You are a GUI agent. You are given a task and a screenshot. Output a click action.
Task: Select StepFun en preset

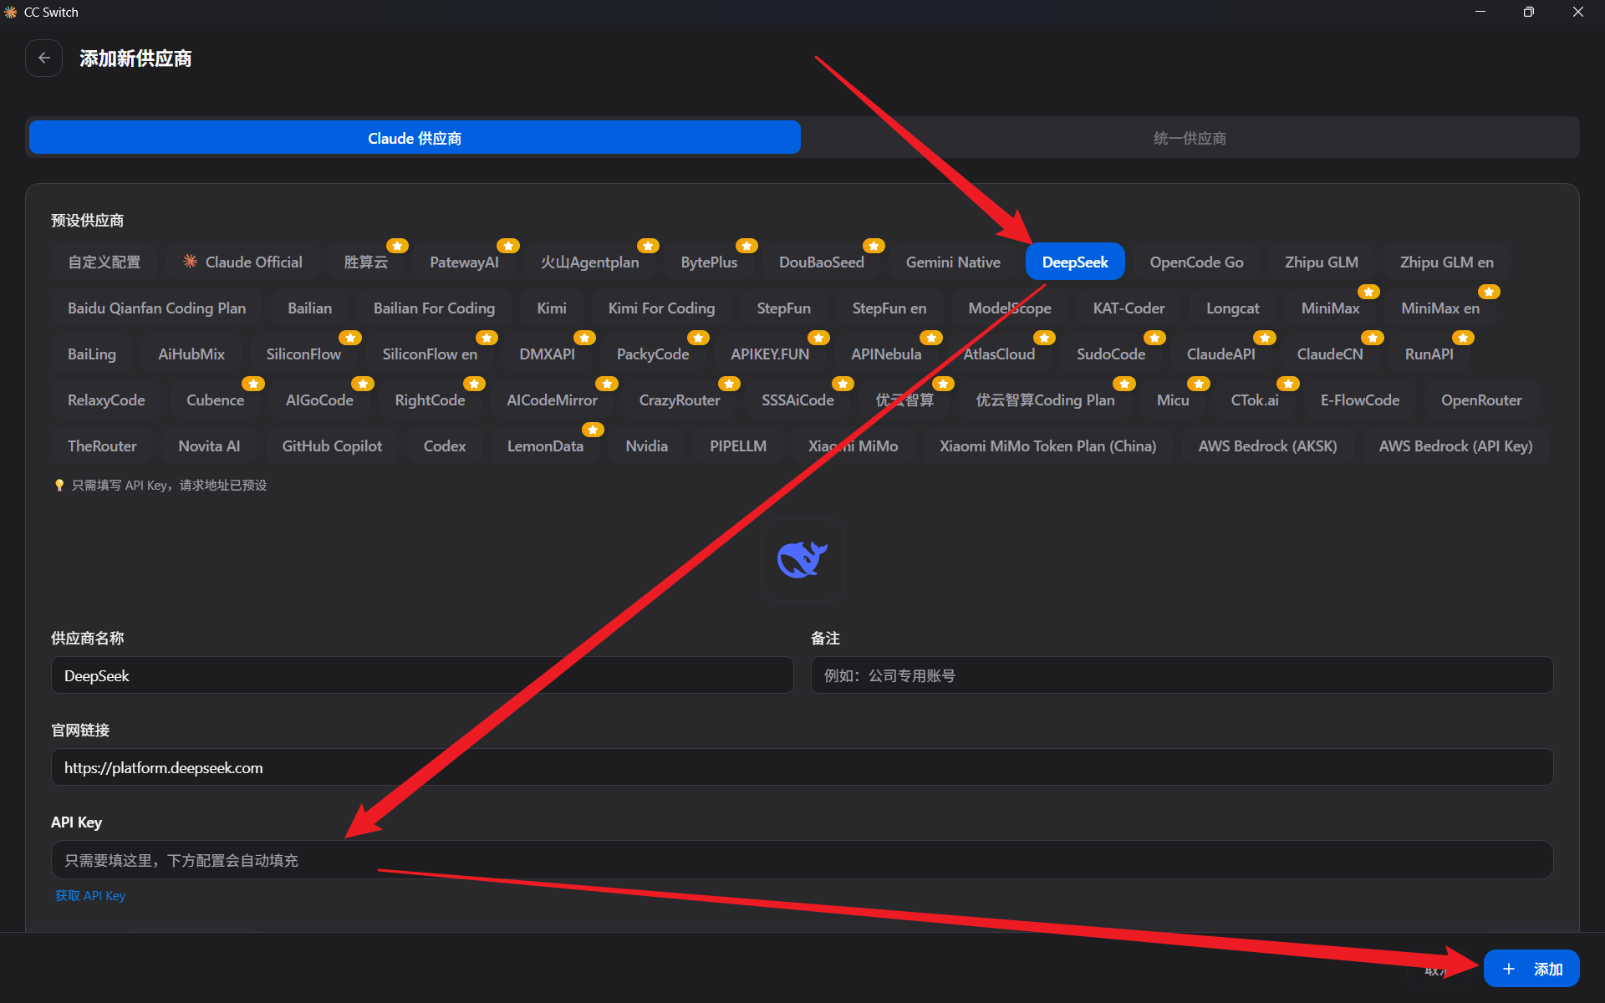click(889, 308)
